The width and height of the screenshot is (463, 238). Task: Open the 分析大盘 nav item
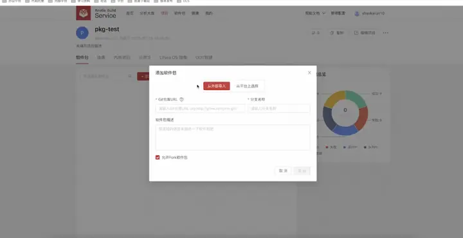(x=147, y=14)
